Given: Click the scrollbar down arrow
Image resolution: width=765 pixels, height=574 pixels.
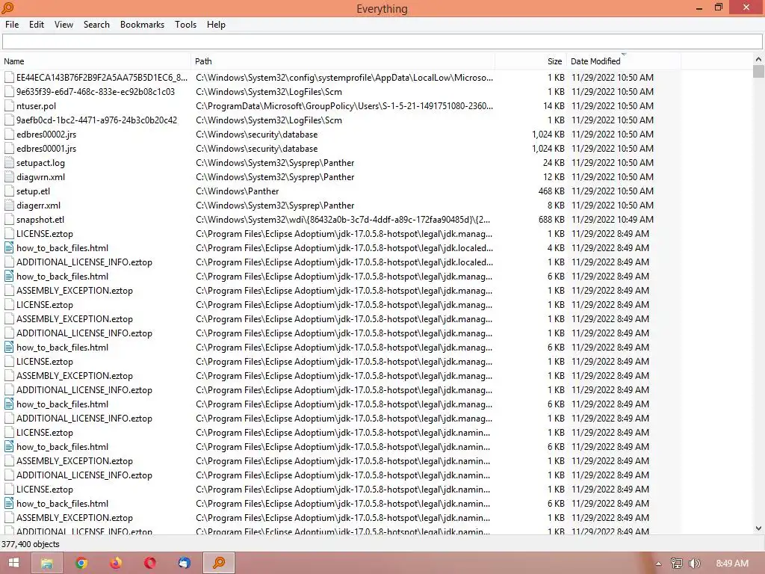Looking at the screenshot, I should [758, 528].
